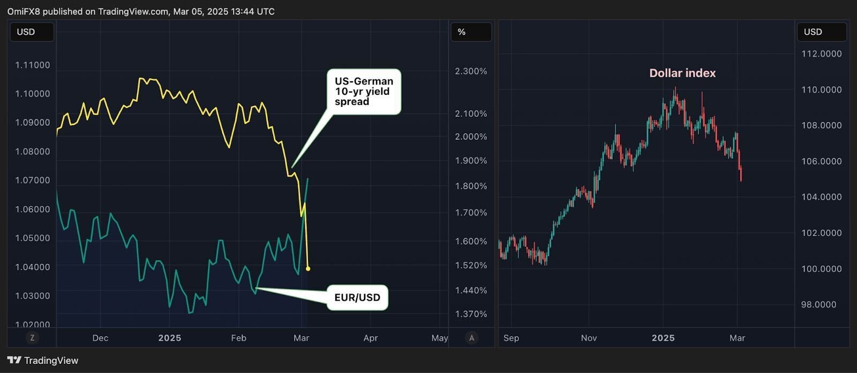Click the A auto-scale circle icon
857x373 pixels.
click(471, 338)
